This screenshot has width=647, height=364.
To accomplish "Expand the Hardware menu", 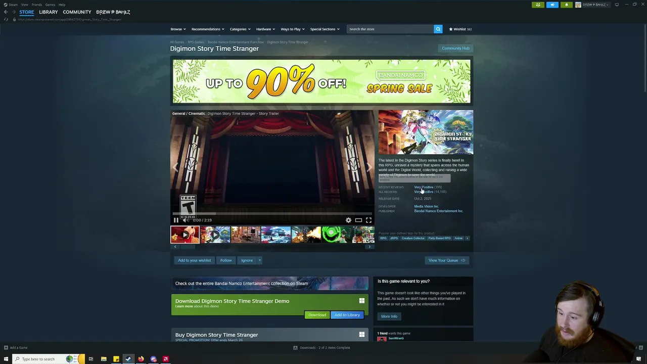I will coord(265,29).
